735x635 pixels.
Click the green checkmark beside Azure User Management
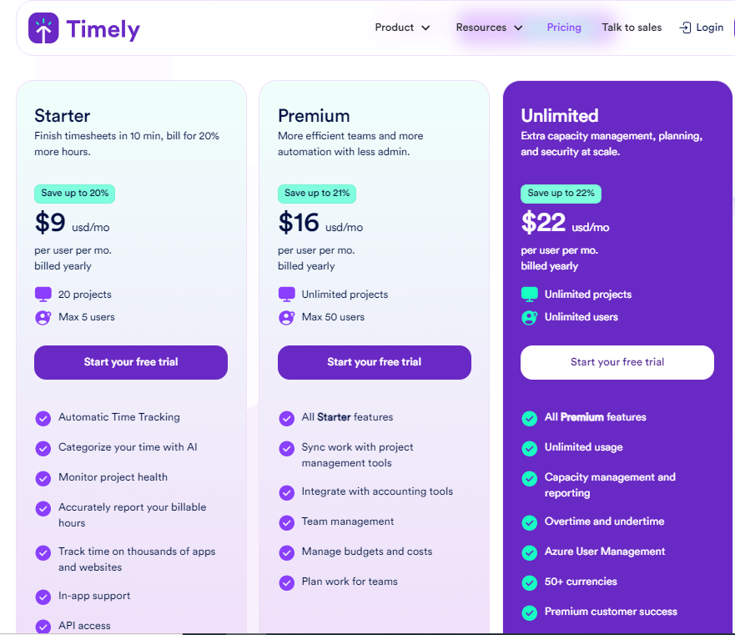tap(529, 552)
